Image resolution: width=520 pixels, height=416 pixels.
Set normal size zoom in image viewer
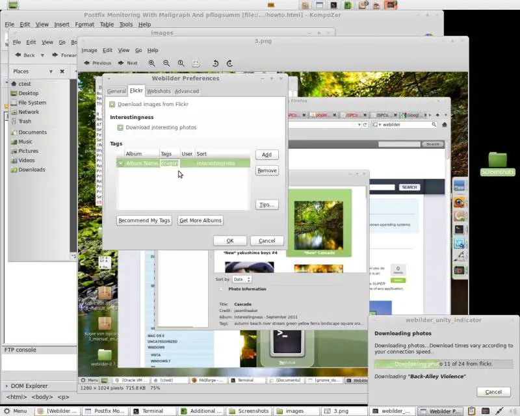pyautogui.click(x=181, y=63)
